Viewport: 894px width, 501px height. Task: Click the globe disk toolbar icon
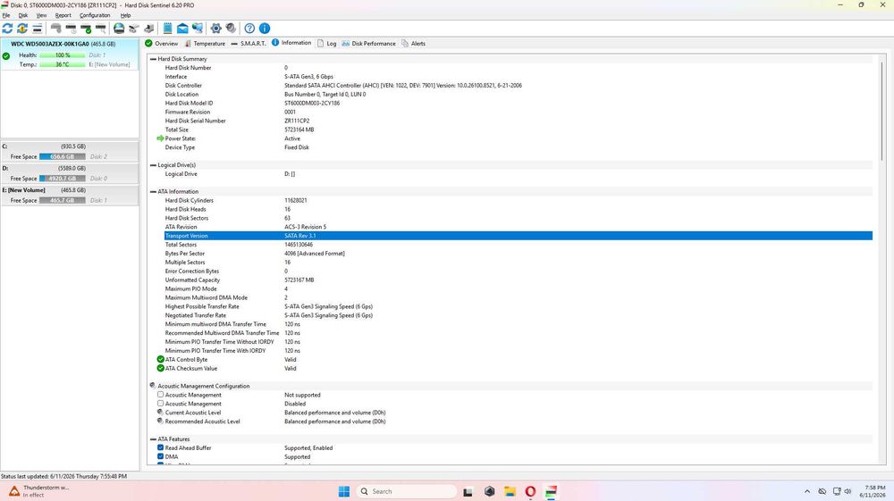pos(119,28)
